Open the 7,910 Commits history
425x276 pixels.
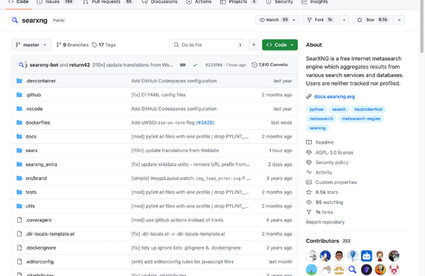tap(270, 65)
